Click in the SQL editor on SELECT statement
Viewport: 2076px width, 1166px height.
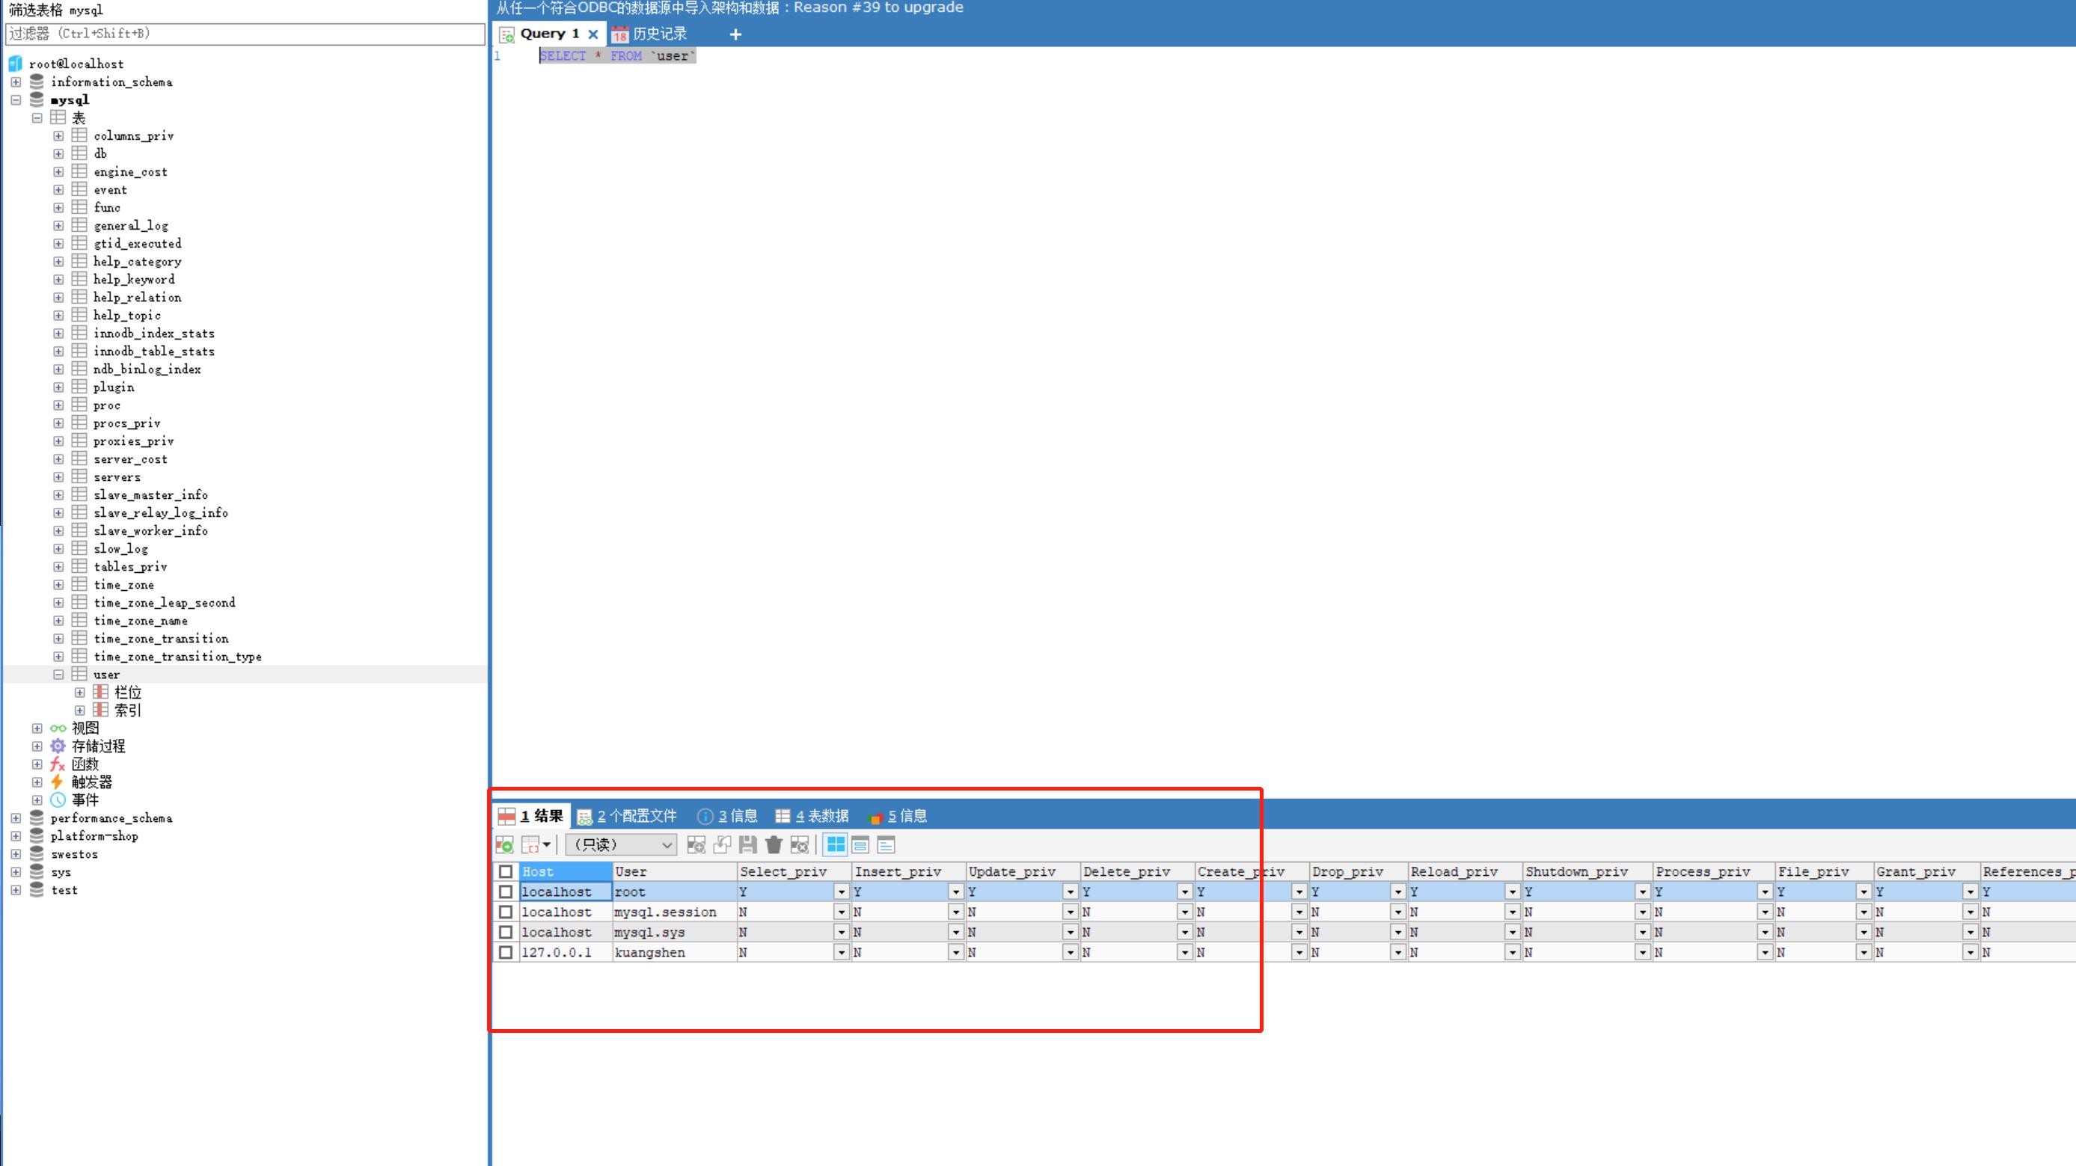[x=617, y=55]
